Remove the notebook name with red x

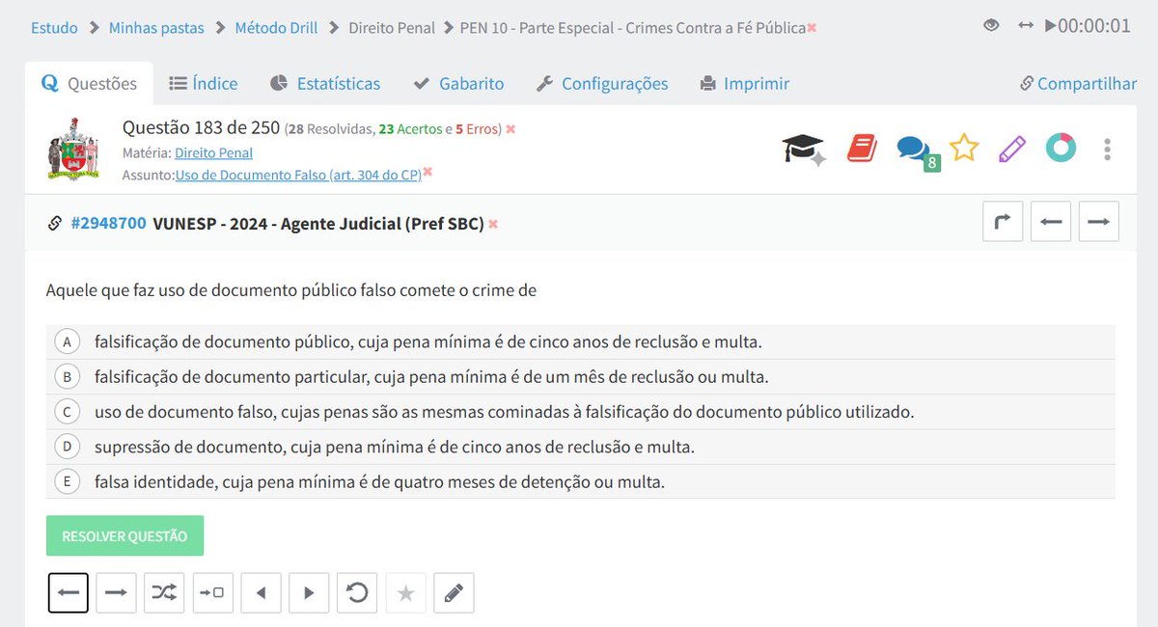coord(812,28)
